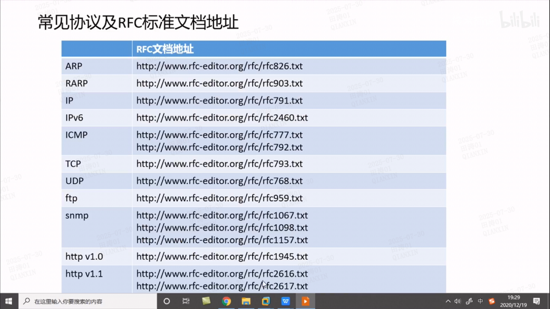
Task: Open the clock and date flyout
Action: pos(513,301)
